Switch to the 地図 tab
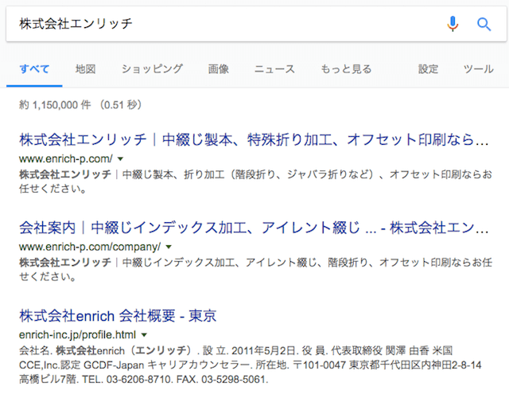This screenshot has width=509, height=402. [x=85, y=69]
